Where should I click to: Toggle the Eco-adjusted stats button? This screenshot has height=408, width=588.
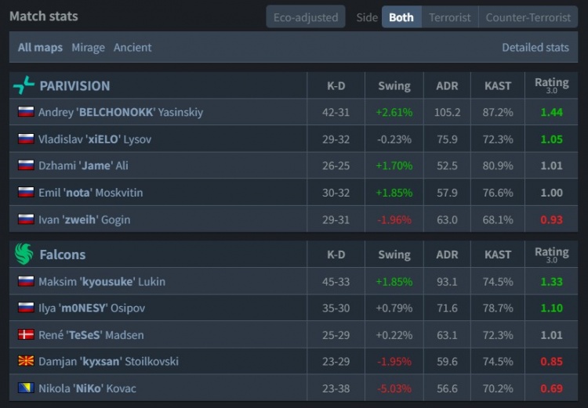[305, 17]
